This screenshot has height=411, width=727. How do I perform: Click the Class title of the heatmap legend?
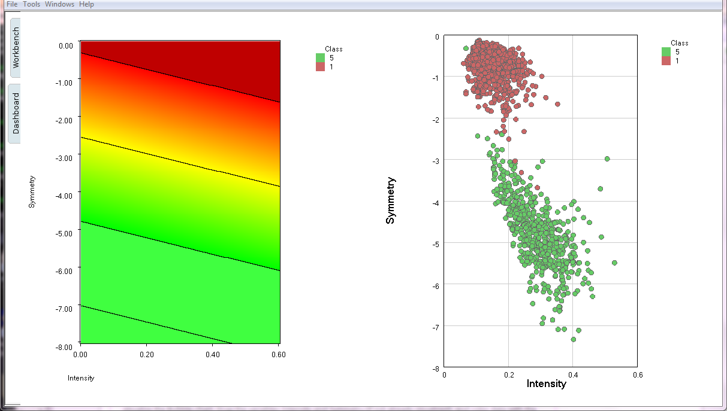pos(333,49)
